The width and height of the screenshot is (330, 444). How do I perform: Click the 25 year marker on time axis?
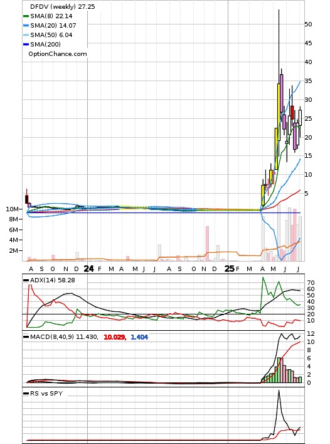230,269
